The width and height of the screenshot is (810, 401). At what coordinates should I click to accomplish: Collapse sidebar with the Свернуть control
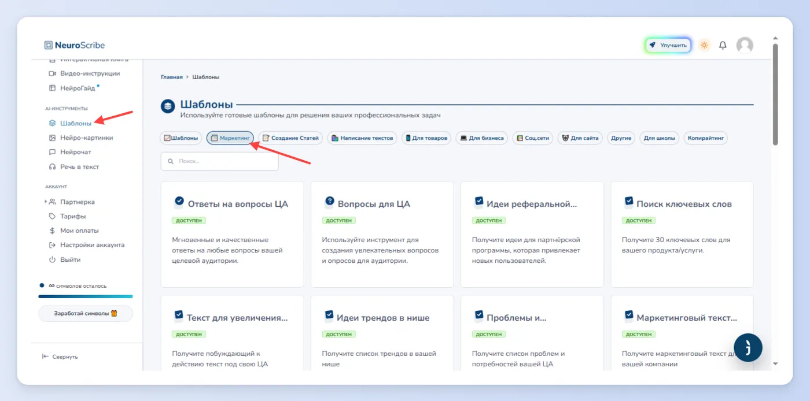point(60,357)
